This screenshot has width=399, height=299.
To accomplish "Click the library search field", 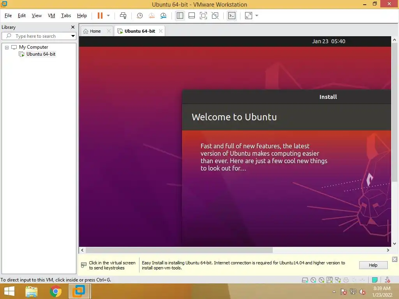I will pyautogui.click(x=35, y=36).
